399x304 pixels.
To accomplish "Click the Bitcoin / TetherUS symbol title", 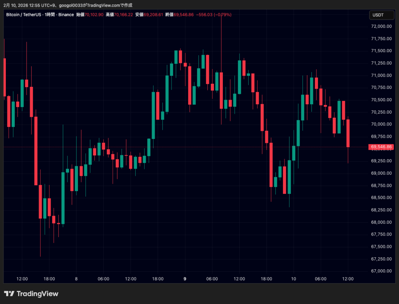I will (x=24, y=14).
